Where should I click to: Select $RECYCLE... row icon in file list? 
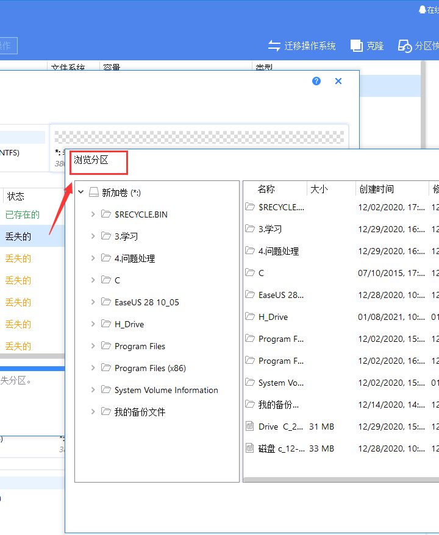(250, 207)
